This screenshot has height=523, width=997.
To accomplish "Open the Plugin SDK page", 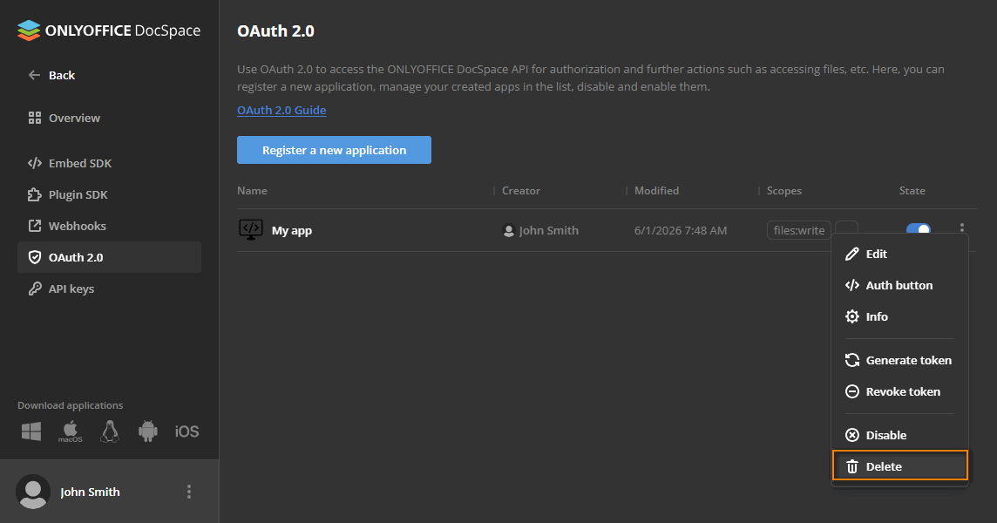I will click(67, 194).
